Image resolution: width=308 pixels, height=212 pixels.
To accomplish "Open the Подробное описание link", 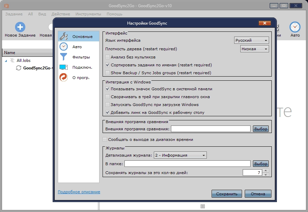I will click(x=79, y=192).
